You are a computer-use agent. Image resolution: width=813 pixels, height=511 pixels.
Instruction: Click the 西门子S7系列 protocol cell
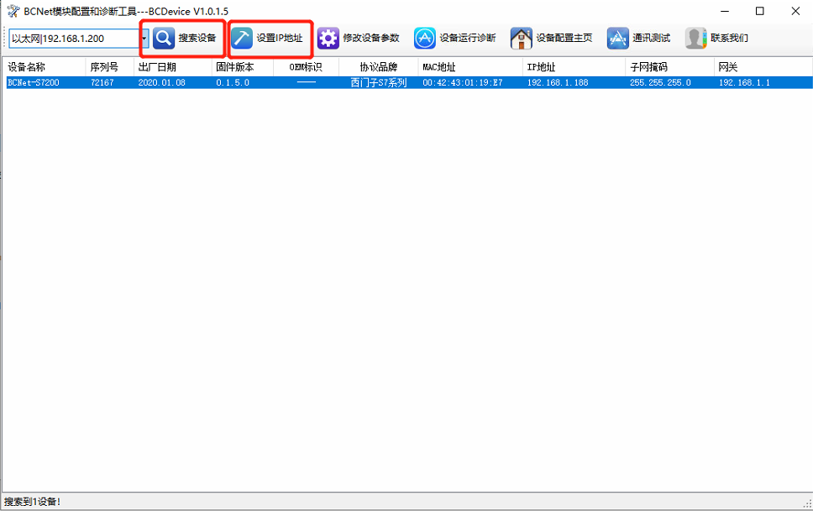tap(379, 82)
